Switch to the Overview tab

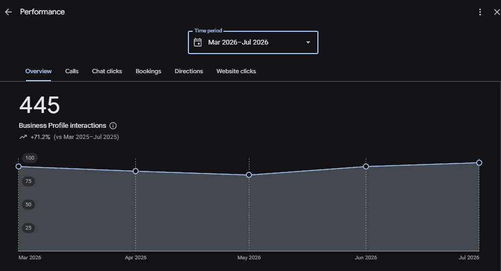coord(38,71)
